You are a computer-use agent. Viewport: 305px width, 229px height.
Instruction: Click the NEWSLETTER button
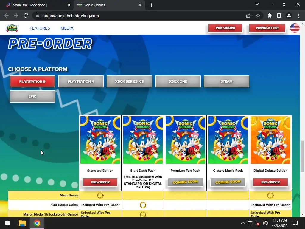[267, 28]
